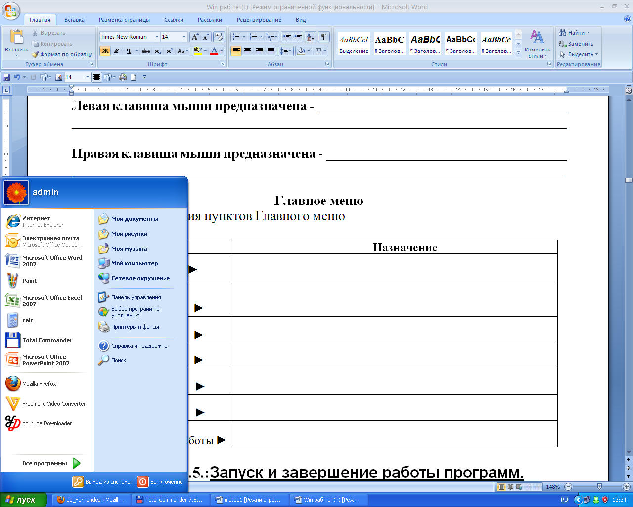Image resolution: width=633 pixels, height=507 pixels.
Task: Toggle underline (Ч) formatting
Action: 129,51
